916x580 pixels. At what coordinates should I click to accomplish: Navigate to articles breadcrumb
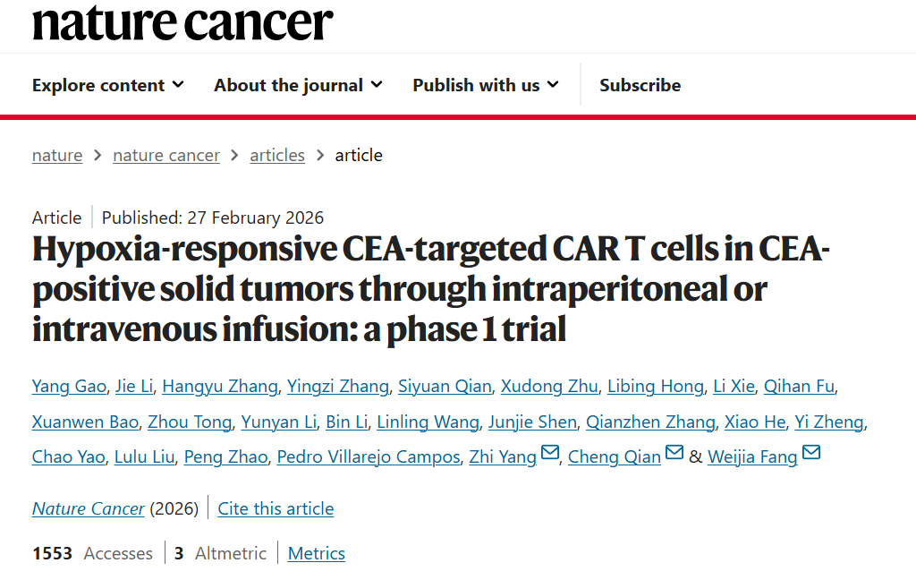click(277, 155)
